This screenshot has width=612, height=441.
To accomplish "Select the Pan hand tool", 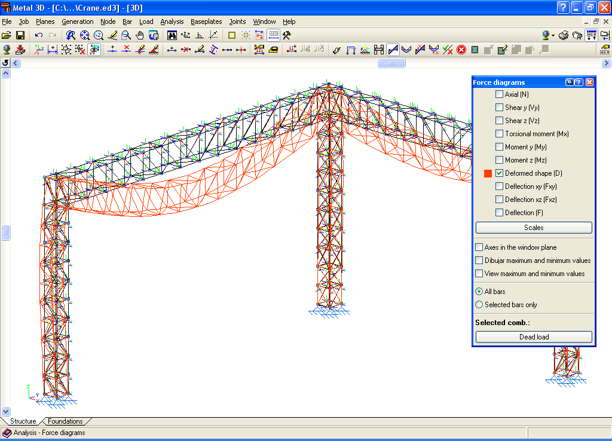I will coord(140,35).
